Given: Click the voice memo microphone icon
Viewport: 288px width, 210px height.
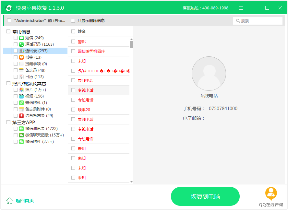Looking at the screenshot, I should (x=21, y=116).
